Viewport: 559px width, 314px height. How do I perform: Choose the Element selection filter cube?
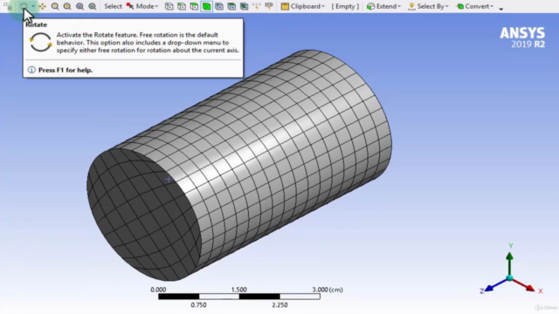click(x=244, y=6)
